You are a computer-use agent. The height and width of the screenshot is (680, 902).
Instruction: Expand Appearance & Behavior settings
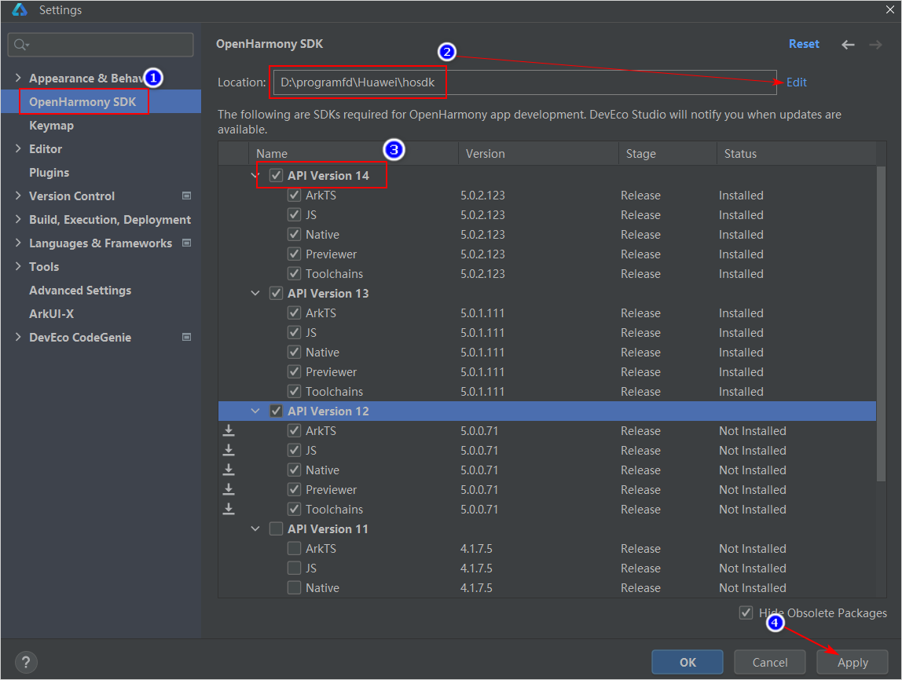(x=18, y=79)
